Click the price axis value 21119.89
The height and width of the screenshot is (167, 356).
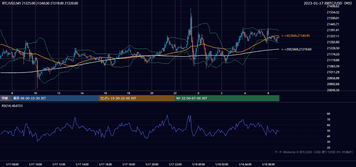(333, 60)
